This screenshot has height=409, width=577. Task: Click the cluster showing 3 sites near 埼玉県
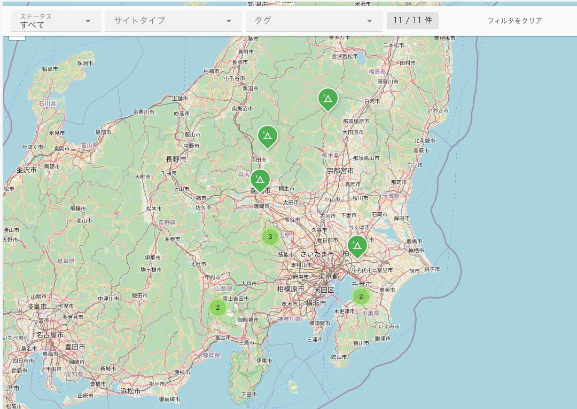click(x=270, y=236)
